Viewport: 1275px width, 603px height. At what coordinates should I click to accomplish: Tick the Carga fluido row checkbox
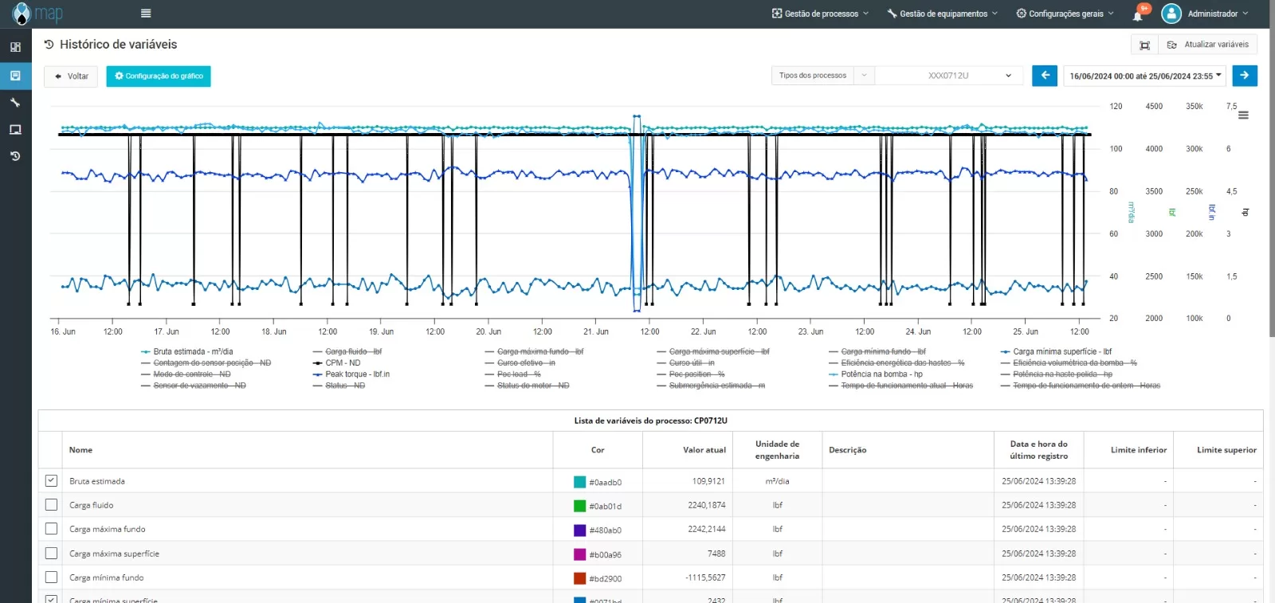[51, 505]
